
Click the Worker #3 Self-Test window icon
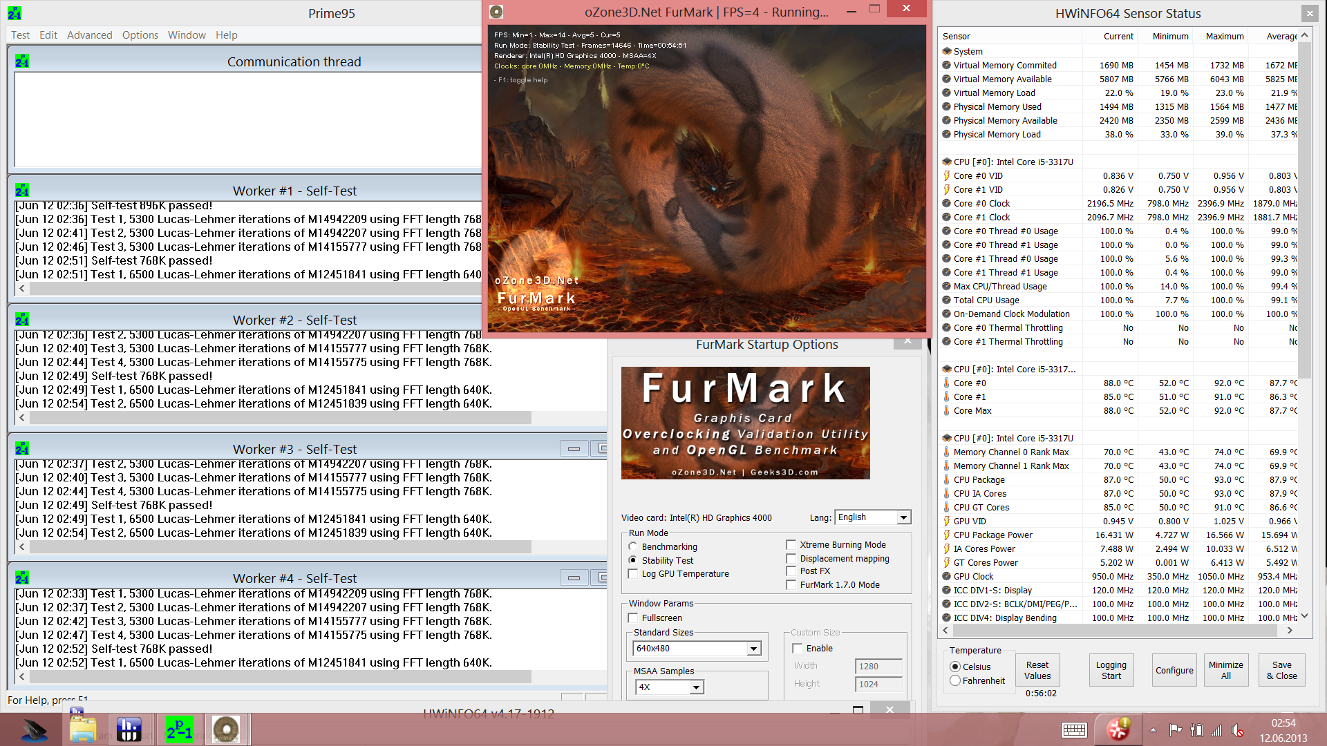[22, 449]
